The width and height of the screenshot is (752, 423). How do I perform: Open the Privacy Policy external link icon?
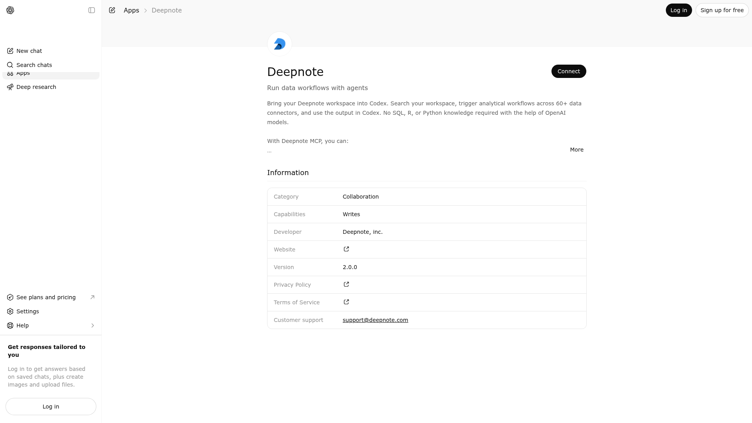click(346, 284)
